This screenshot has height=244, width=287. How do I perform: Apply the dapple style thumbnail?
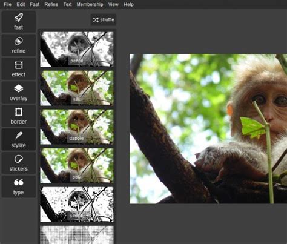click(x=77, y=127)
